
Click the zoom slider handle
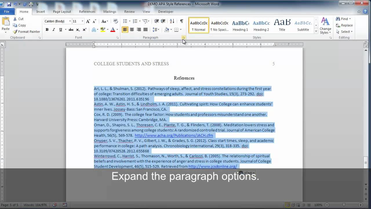(x=344, y=205)
